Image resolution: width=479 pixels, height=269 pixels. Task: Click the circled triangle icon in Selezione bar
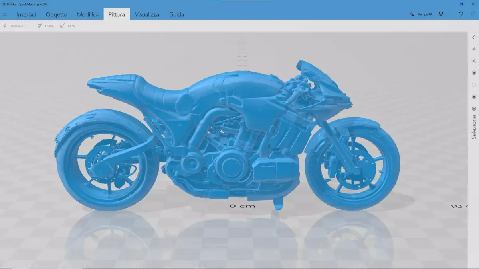(474, 108)
